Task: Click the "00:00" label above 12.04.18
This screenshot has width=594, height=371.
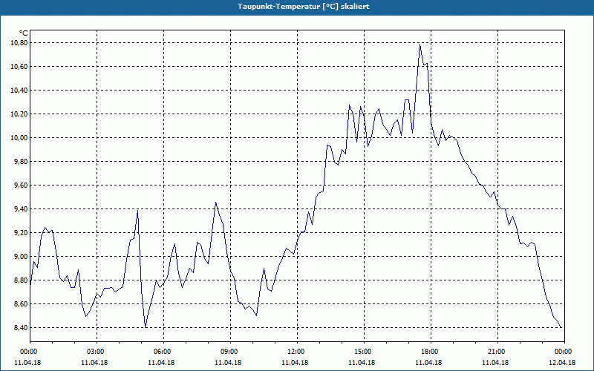Action: coord(564,352)
